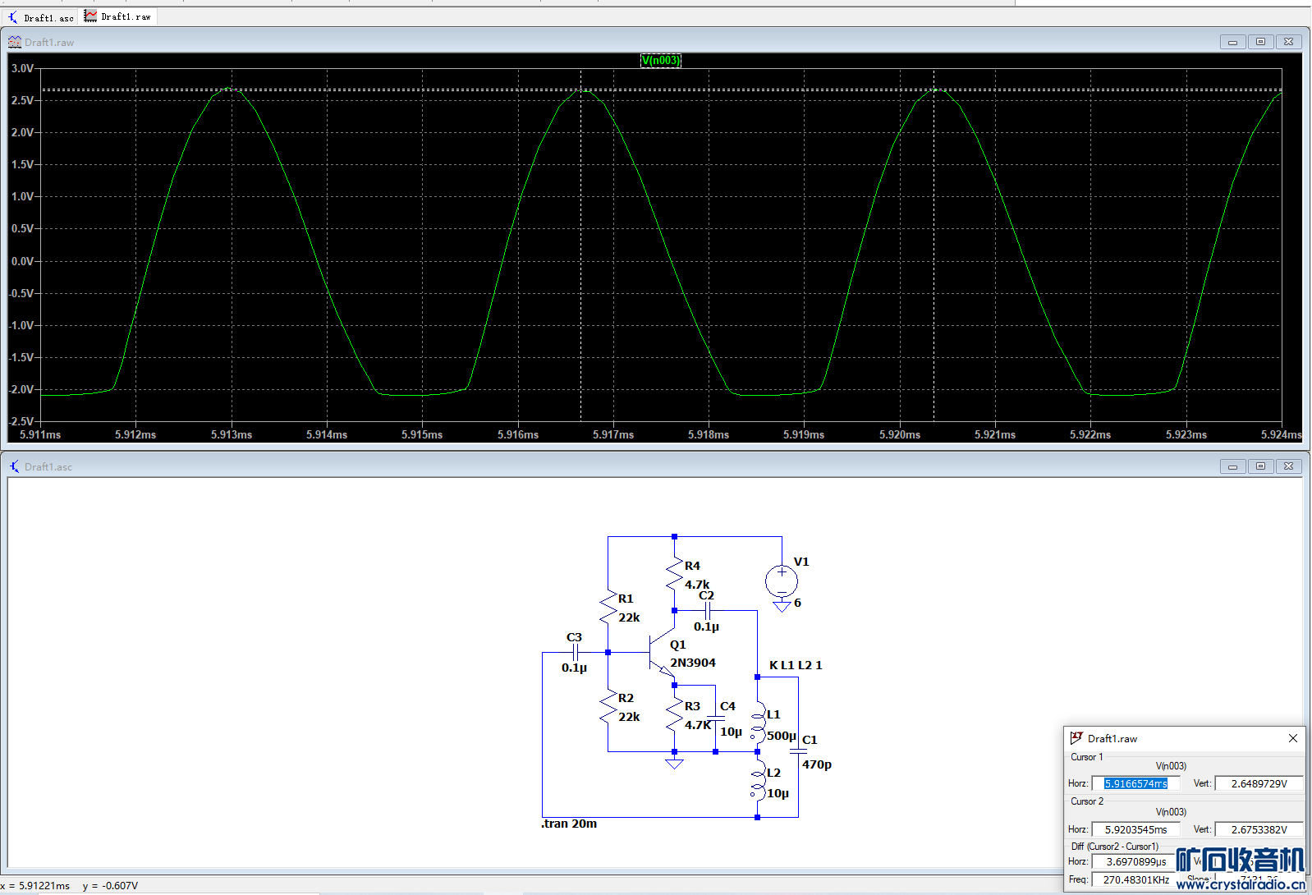This screenshot has height=895, width=1312.
Task: Select the V1 voltage source symbol
Action: click(782, 582)
